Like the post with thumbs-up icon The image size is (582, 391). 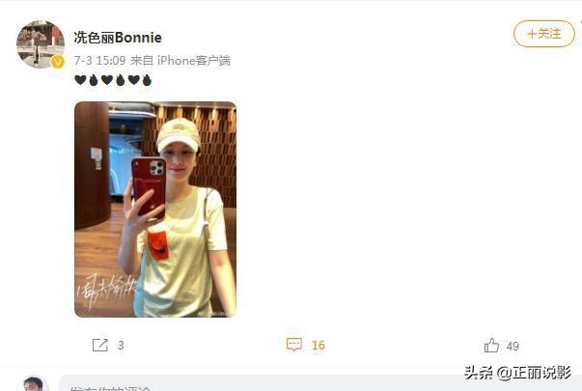click(491, 346)
